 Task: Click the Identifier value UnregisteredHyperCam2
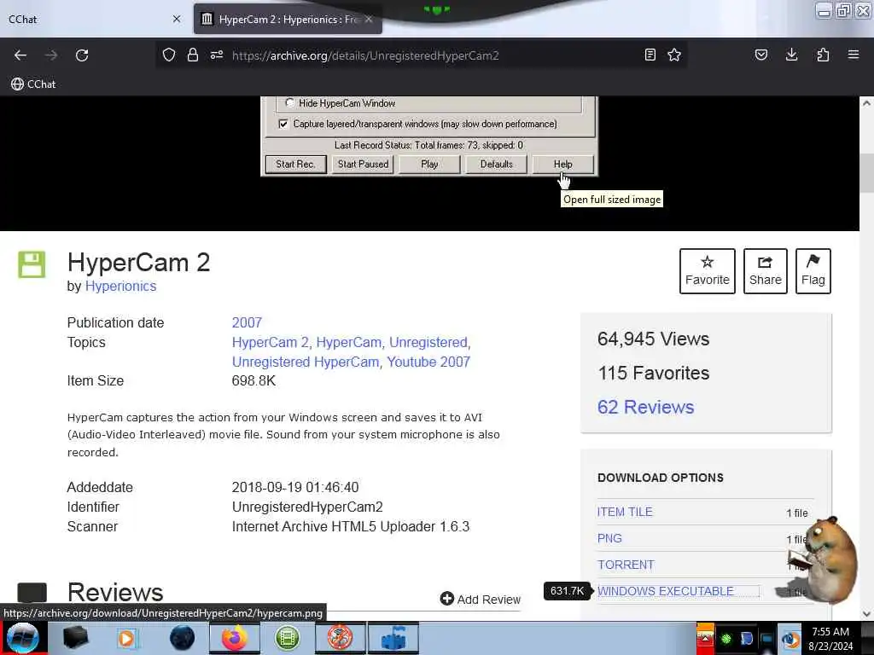click(x=307, y=507)
